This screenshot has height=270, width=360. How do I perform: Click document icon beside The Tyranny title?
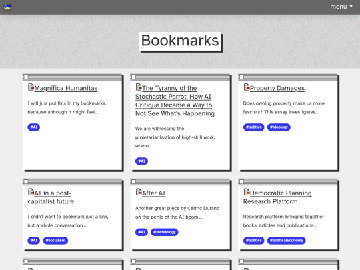pyautogui.click(x=139, y=87)
